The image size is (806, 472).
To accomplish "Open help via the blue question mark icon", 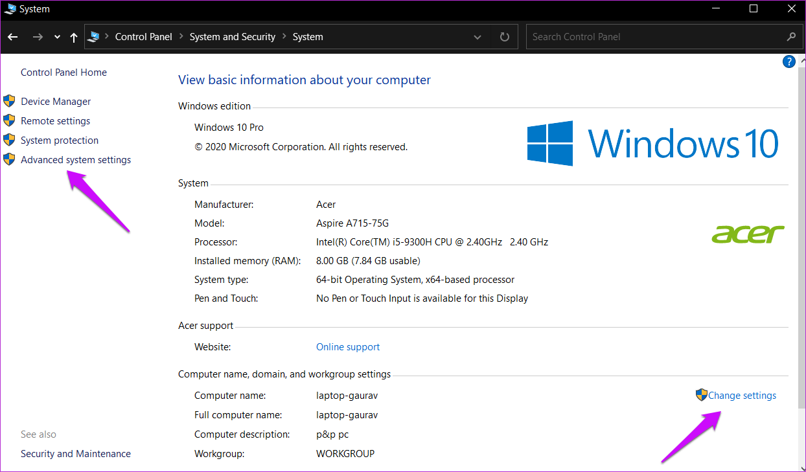I will click(789, 61).
